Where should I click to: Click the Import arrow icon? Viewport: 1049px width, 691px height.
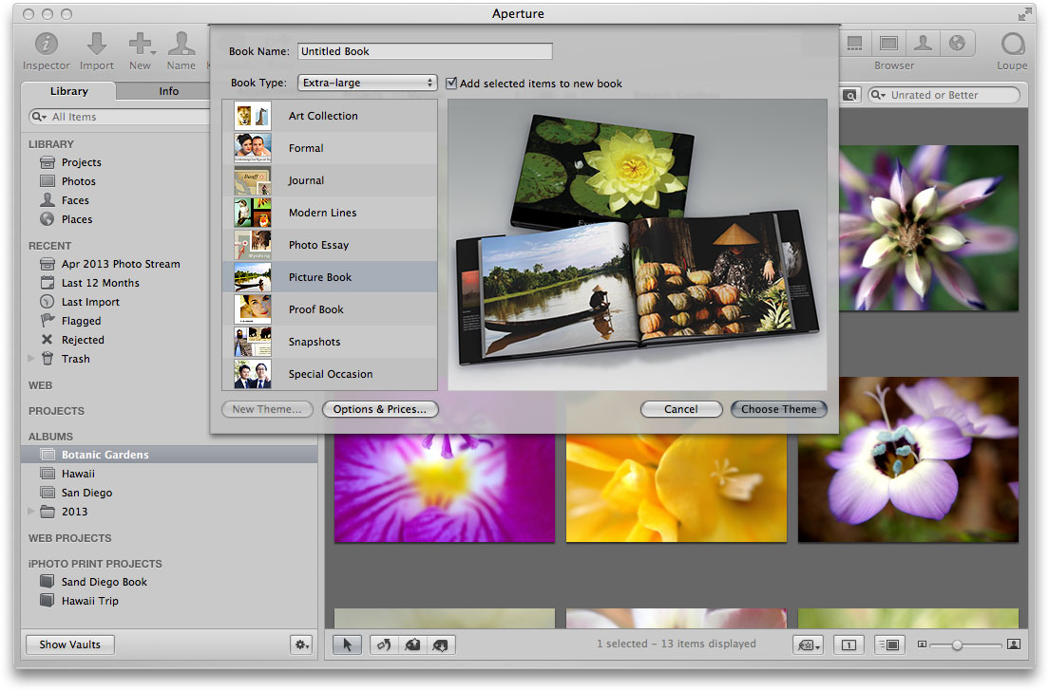97,45
